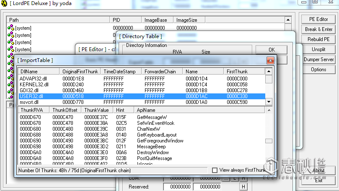
Task: Click the ThunkValue column header
Action: click(97, 110)
